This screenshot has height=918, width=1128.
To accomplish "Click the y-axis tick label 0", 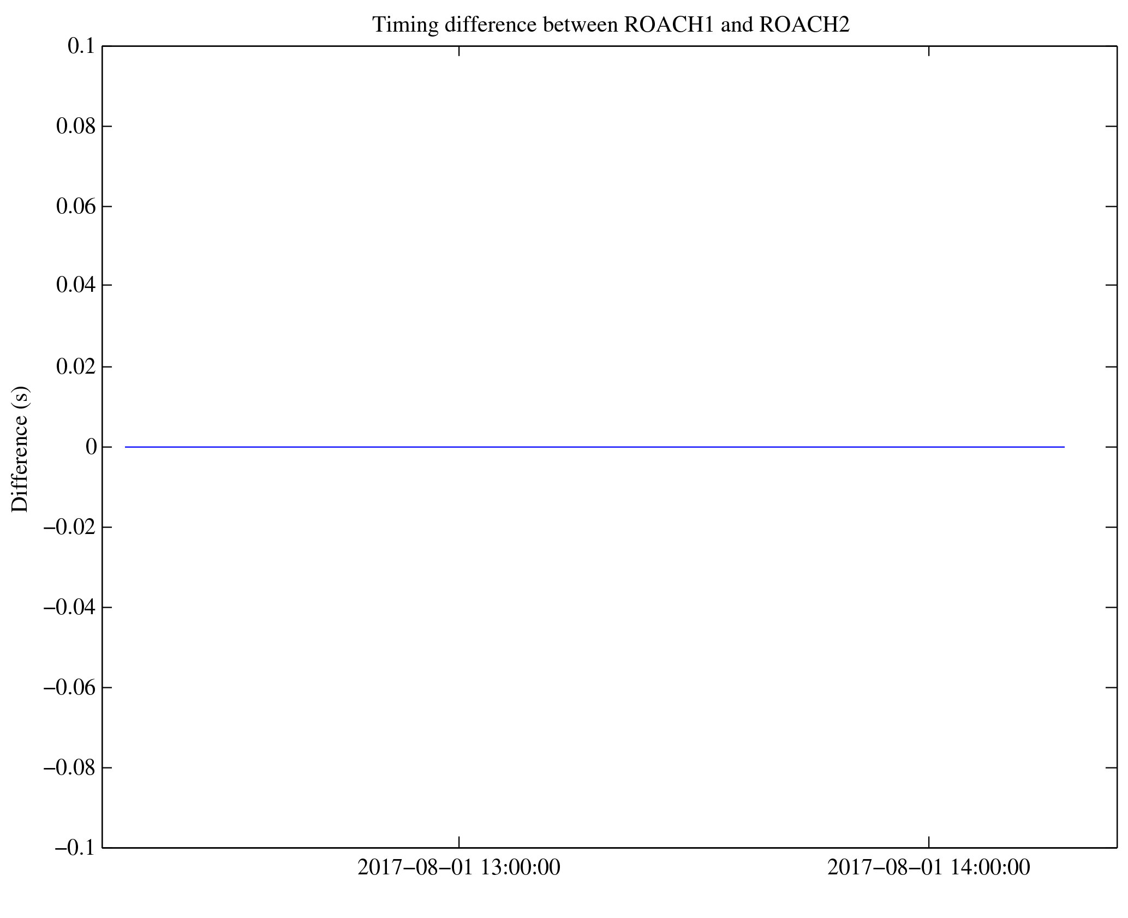I will tap(91, 447).
